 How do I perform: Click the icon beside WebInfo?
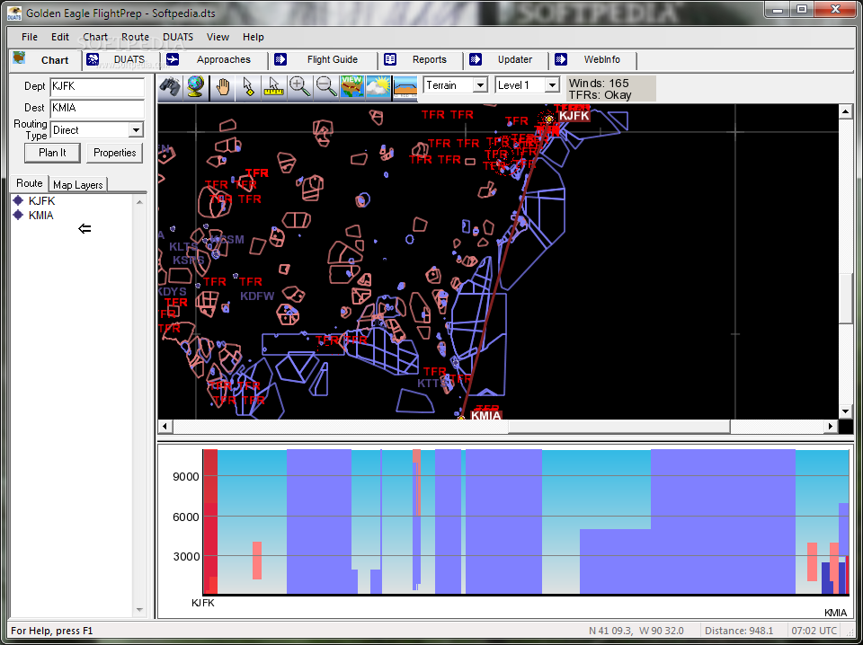[x=561, y=59]
